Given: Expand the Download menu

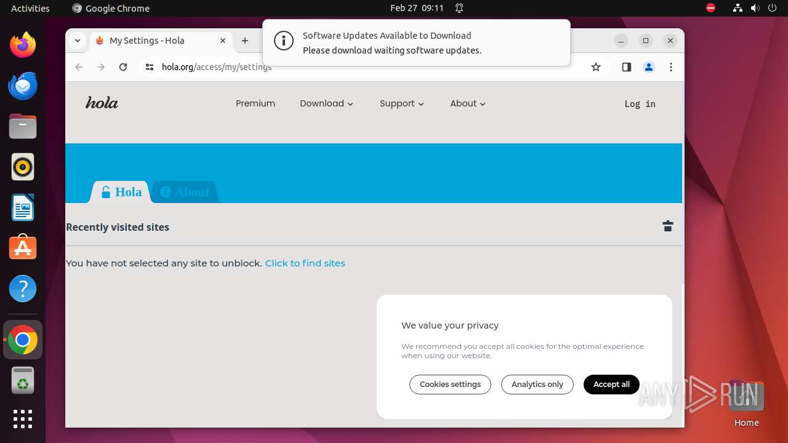Looking at the screenshot, I should [x=326, y=103].
